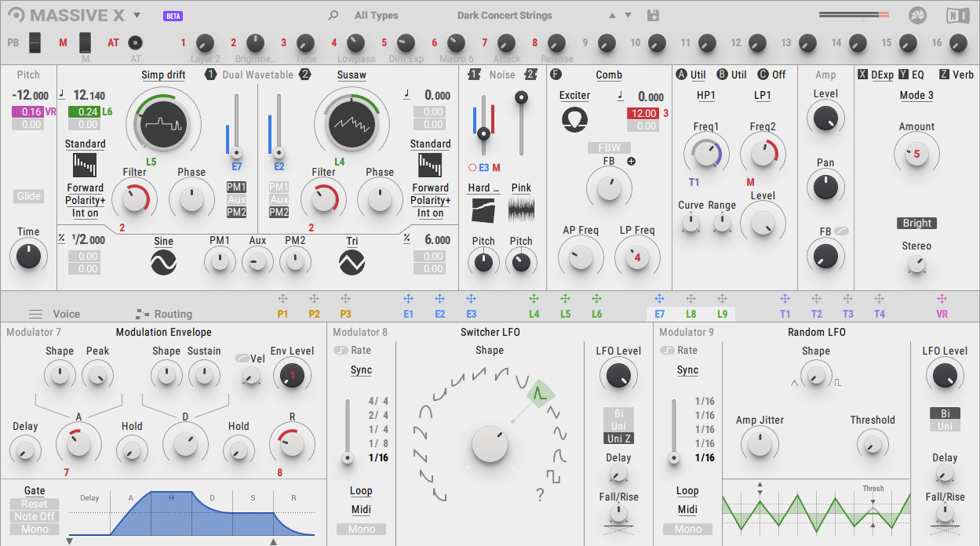The height and width of the screenshot is (546, 980).
Task: Open the Susaw wavetable menu
Action: tap(352, 75)
